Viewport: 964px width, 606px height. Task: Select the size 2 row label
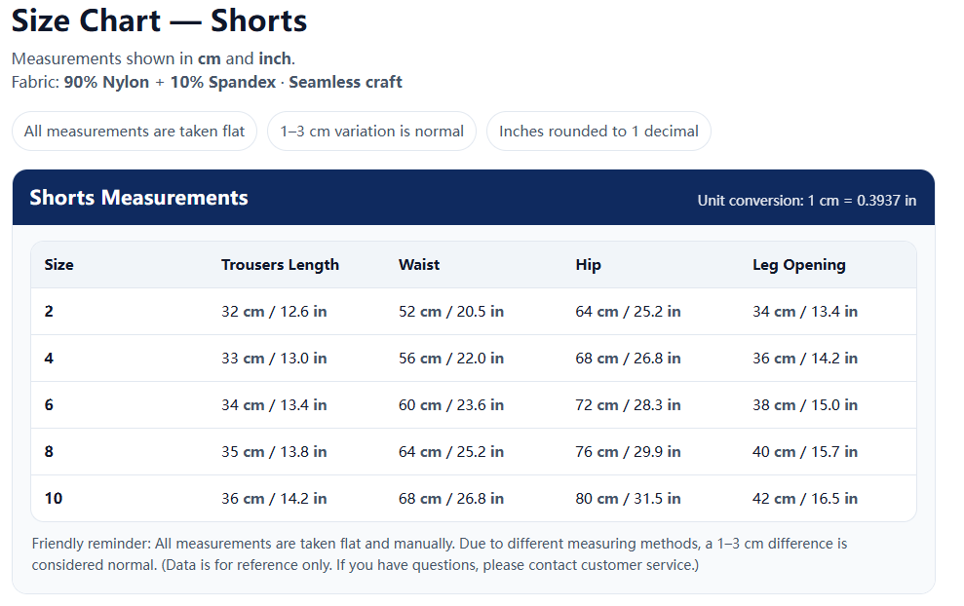coord(49,312)
